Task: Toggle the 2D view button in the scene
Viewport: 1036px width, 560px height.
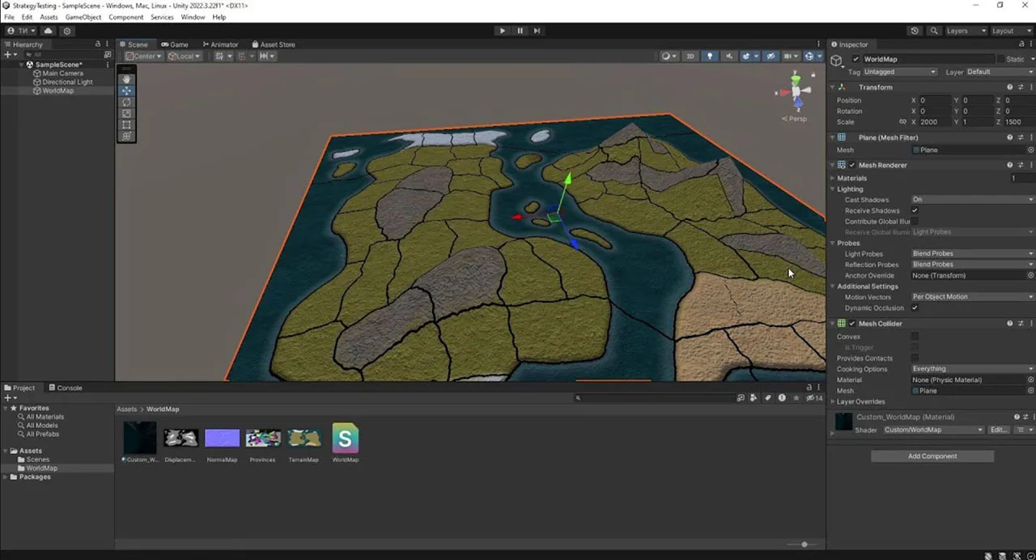Action: 690,57
